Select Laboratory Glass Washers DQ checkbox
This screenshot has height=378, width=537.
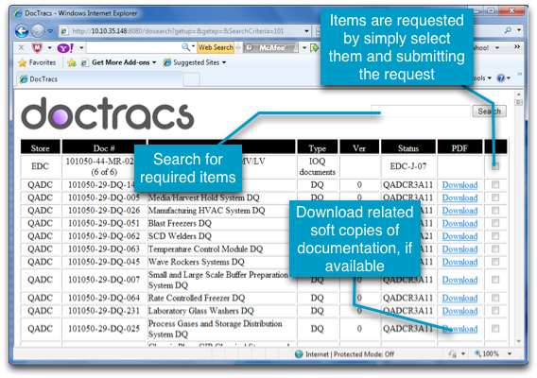click(495, 311)
